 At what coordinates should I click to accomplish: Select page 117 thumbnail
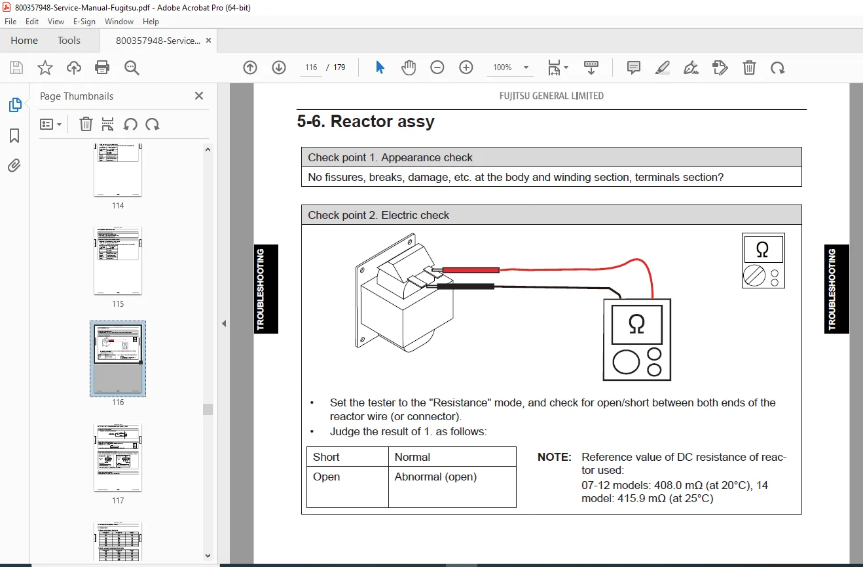(x=118, y=458)
